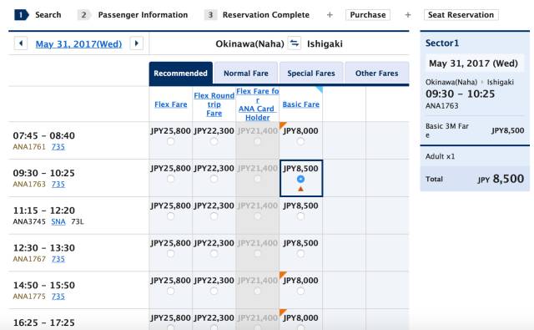This screenshot has width=534, height=330.
Task: Click selected Basic Fare JPY8,500 radio for 09:30
Action: pyautogui.click(x=300, y=179)
